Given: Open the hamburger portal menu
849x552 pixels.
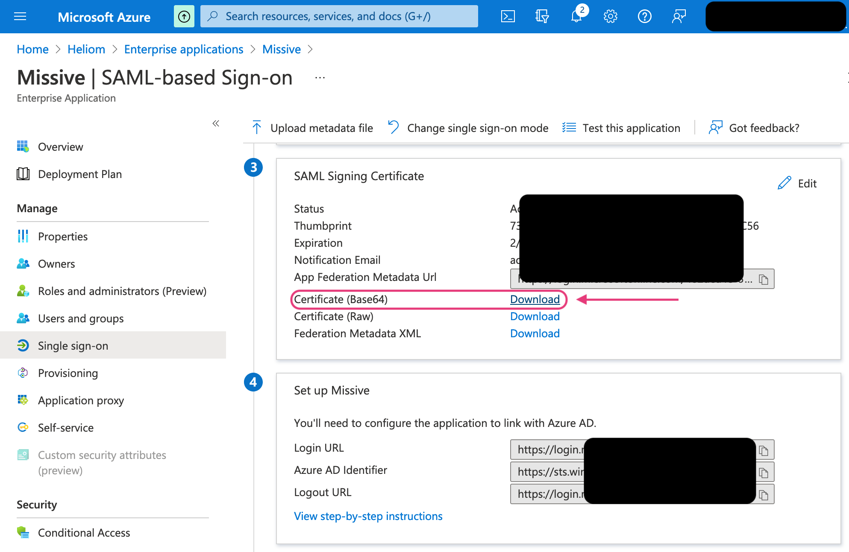Looking at the screenshot, I should coord(20,16).
